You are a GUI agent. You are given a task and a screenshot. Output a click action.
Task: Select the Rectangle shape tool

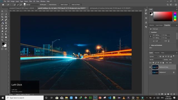pyautogui.click(x=2, y=37)
